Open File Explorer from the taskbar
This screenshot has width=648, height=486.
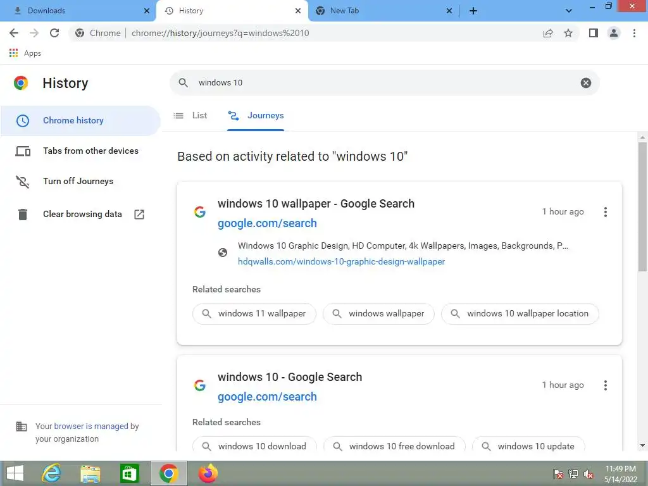pos(90,473)
